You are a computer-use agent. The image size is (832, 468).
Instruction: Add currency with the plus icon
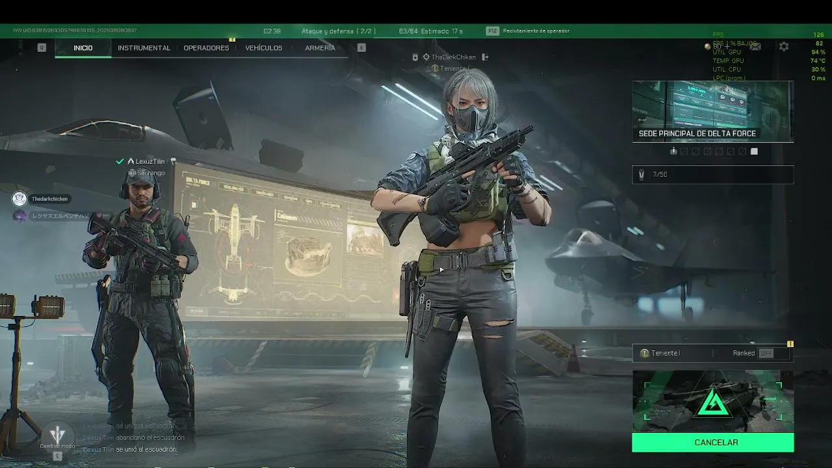(x=727, y=47)
